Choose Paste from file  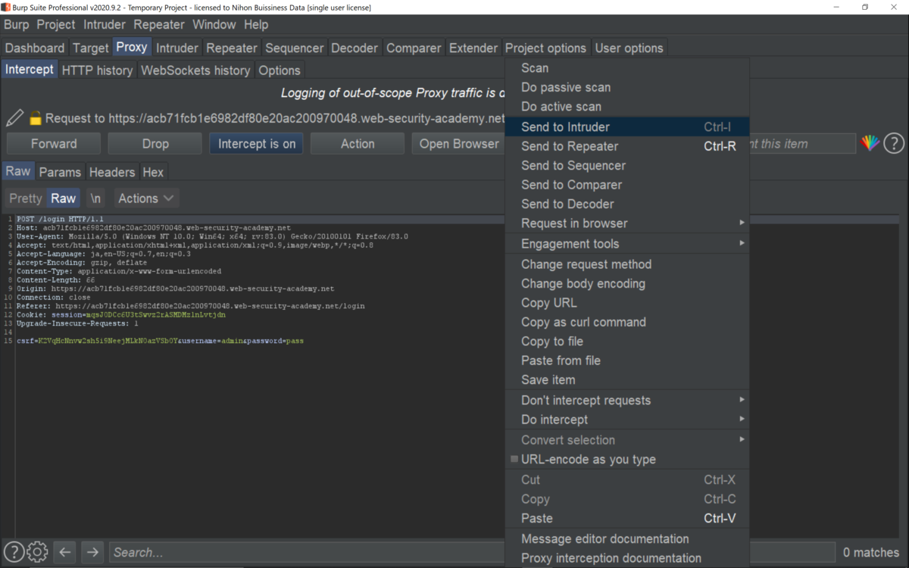point(627,360)
